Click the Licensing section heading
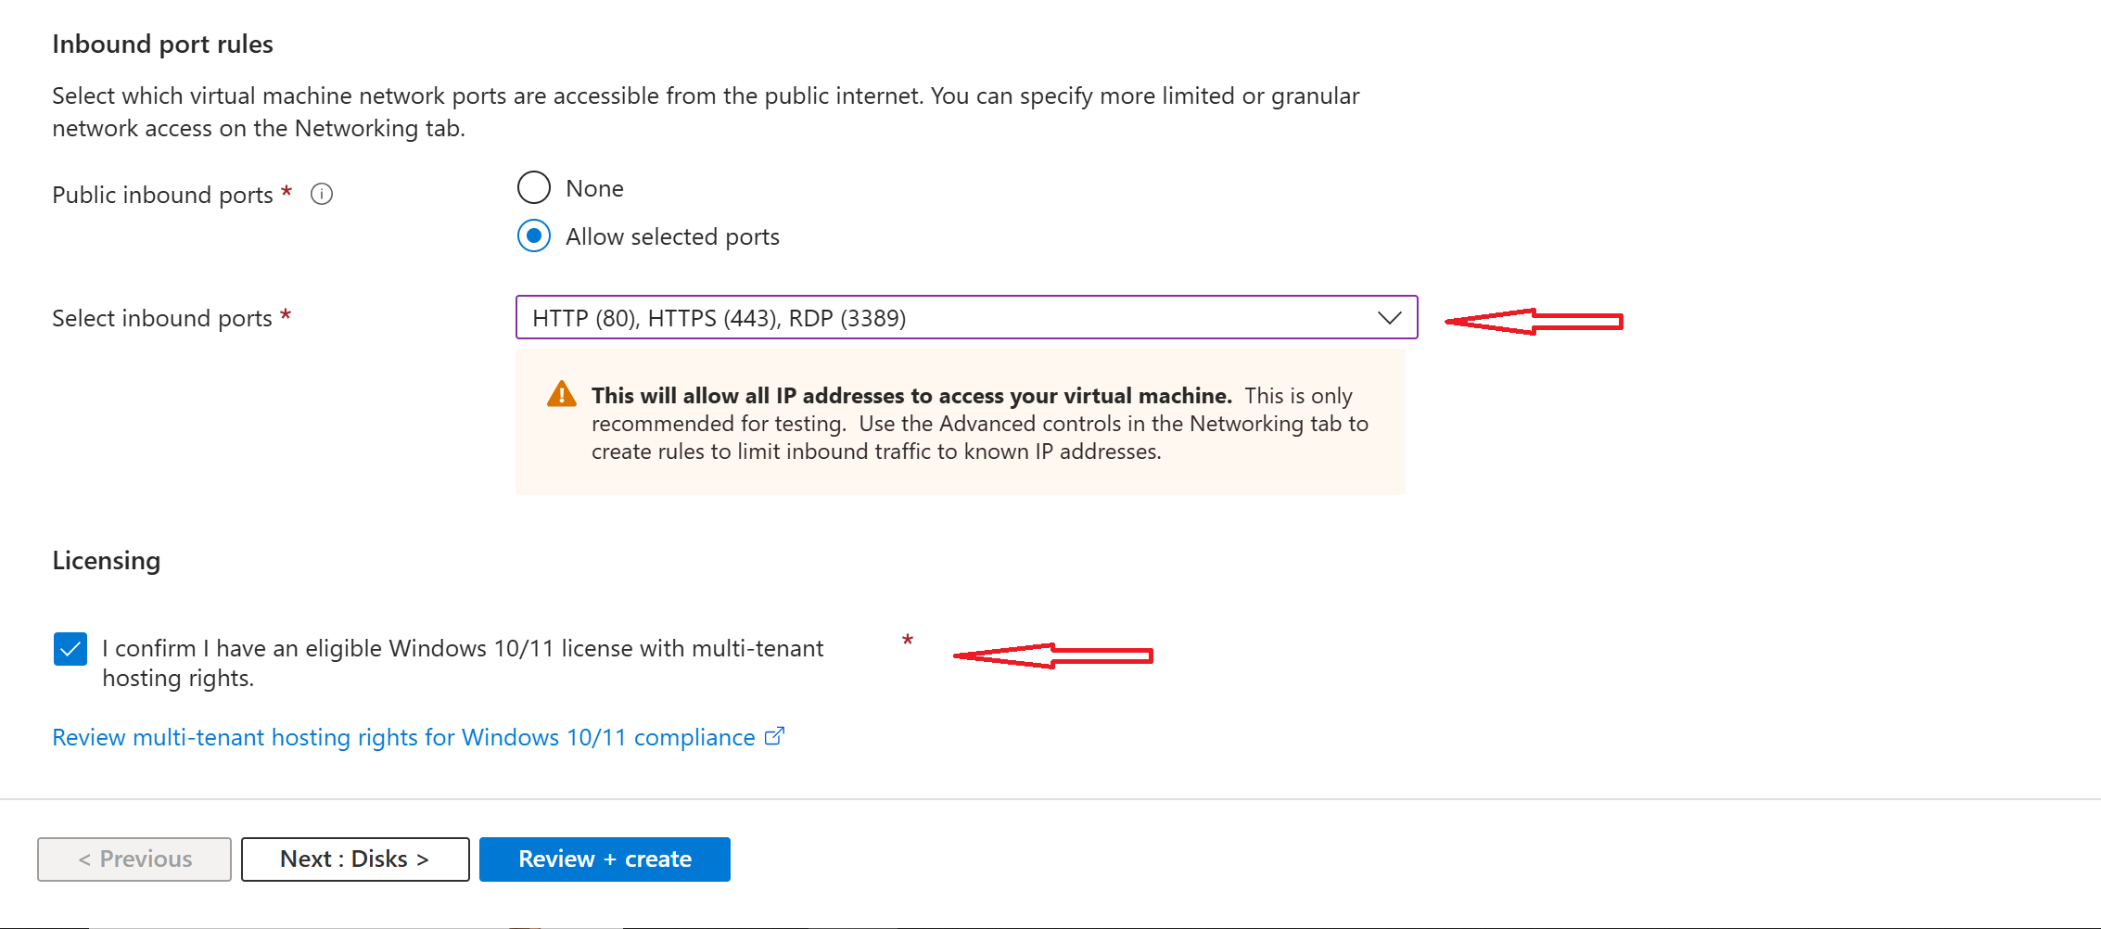This screenshot has height=929, width=2101. 107,561
